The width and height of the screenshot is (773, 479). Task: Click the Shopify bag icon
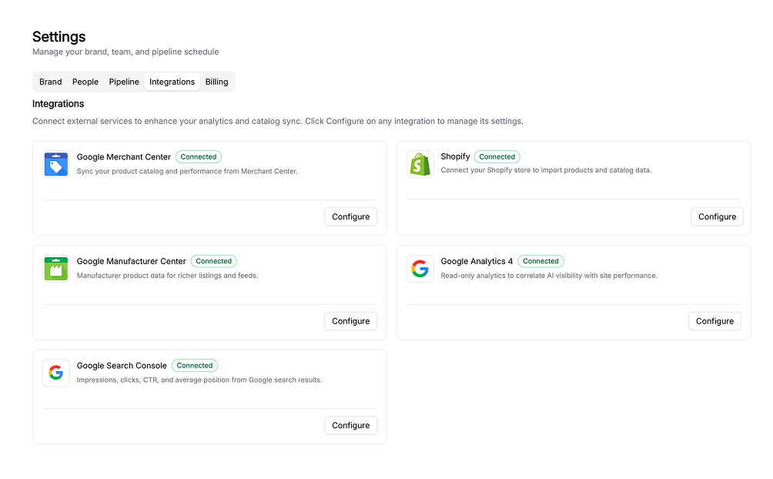click(420, 164)
